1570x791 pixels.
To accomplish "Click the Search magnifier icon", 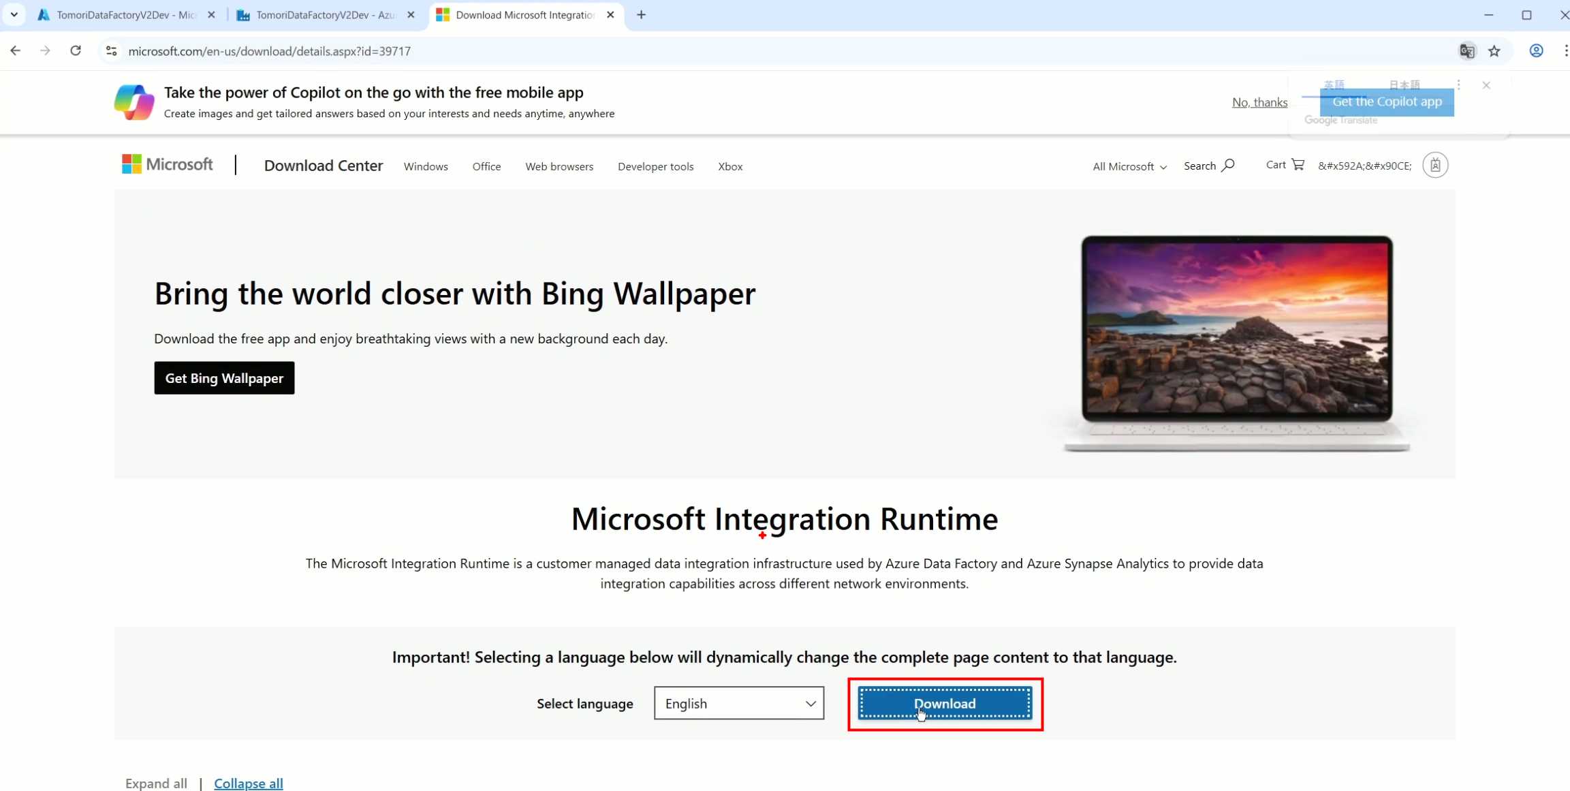I will [1227, 166].
